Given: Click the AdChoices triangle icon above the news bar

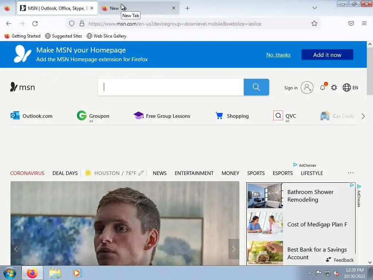Looking at the screenshot, I should [x=295, y=165].
